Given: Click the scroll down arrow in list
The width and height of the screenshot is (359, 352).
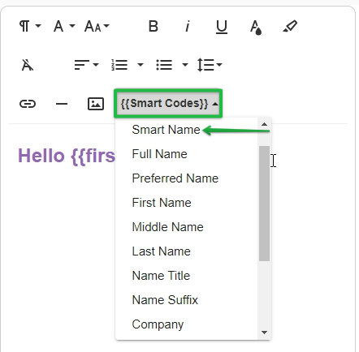Looking at the screenshot, I should (264, 333).
